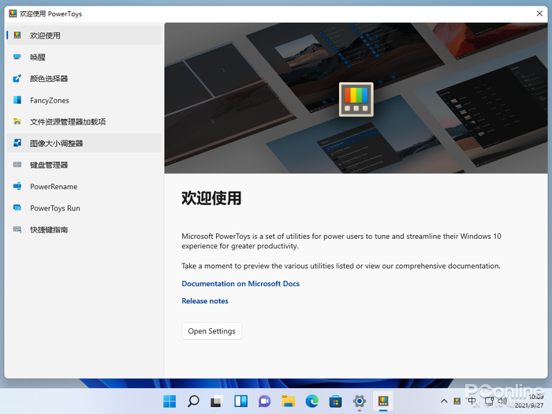
Task: Open Teams Chat from taskbar
Action: [264, 401]
